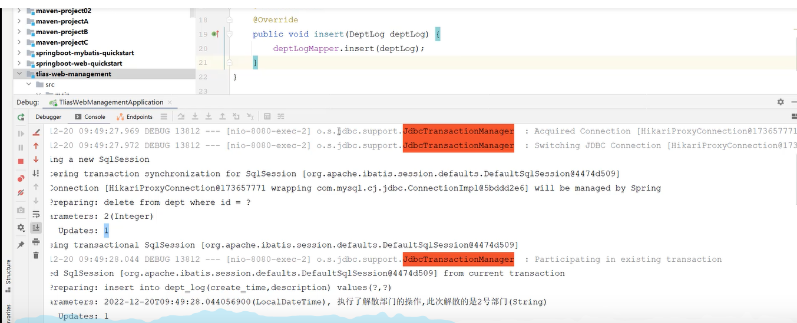
Task: Expand the maven-projectB module
Action: [19, 32]
